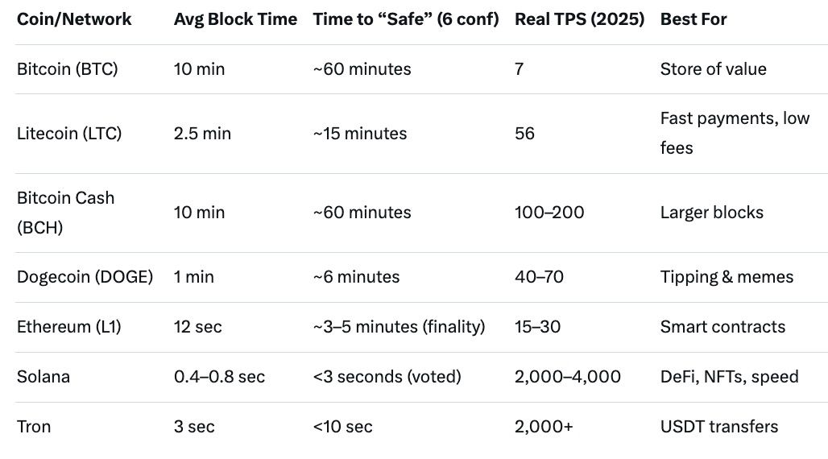Image resolution: width=828 pixels, height=459 pixels.
Task: Click the Real TPS (2025) header
Action: pyautogui.click(x=579, y=19)
